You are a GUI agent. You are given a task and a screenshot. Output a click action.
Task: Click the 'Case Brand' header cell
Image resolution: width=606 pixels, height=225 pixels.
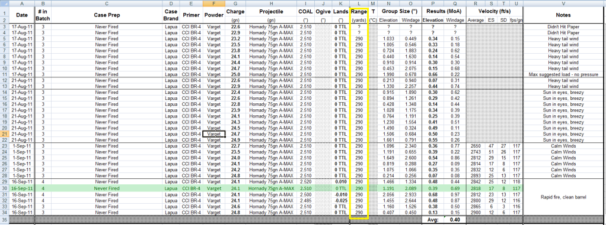pos(170,15)
